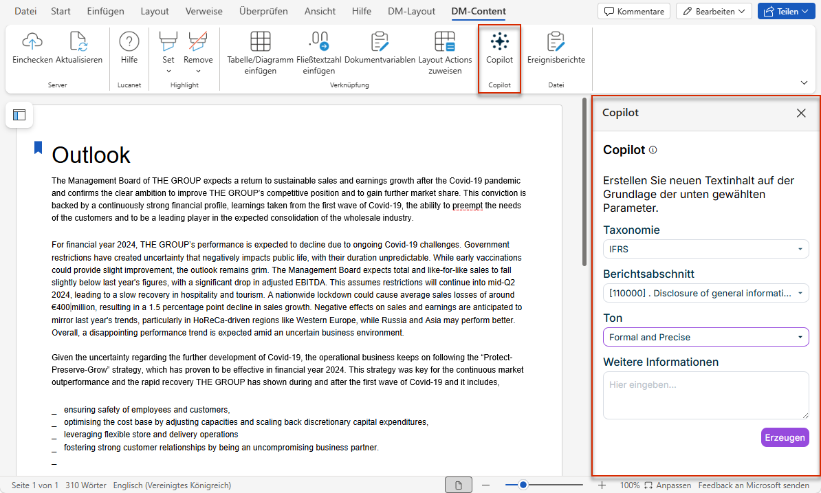This screenshot has height=493, width=821.
Task: Open the Ton Formal and Precise dropdown
Action: 705,337
